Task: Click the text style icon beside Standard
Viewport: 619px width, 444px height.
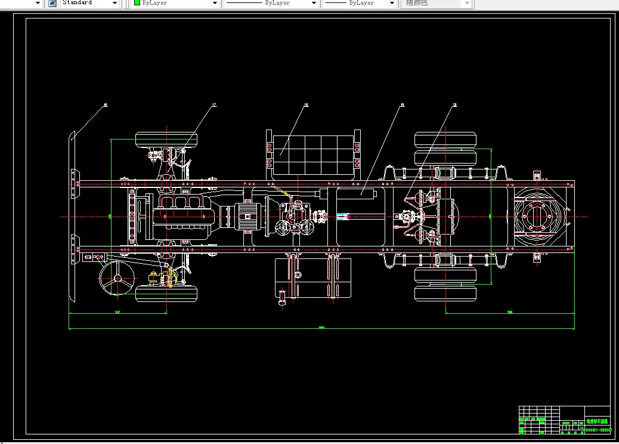Action: 52,3
